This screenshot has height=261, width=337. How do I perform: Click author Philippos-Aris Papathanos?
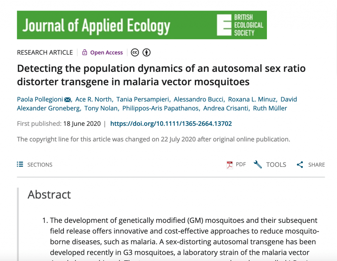(x=160, y=108)
